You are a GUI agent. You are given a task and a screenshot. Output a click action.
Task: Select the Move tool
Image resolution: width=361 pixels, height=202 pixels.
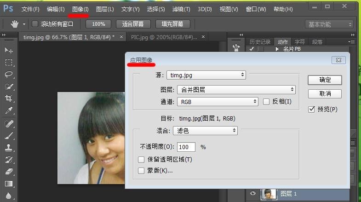[8, 50]
